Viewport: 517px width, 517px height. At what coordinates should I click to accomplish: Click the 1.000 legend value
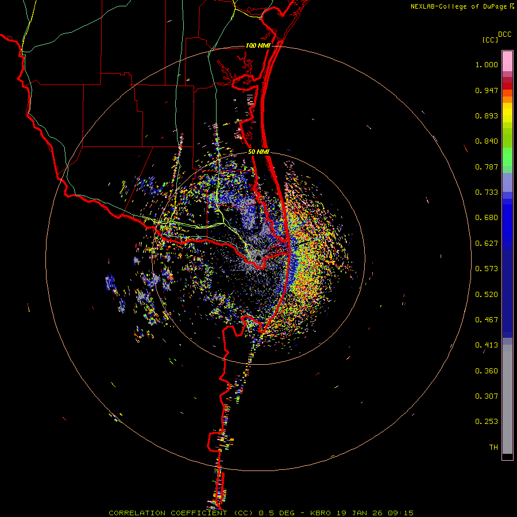487,64
